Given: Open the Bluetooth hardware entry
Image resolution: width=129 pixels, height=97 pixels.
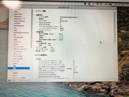Looking at the screenshot, I should 18,16.
